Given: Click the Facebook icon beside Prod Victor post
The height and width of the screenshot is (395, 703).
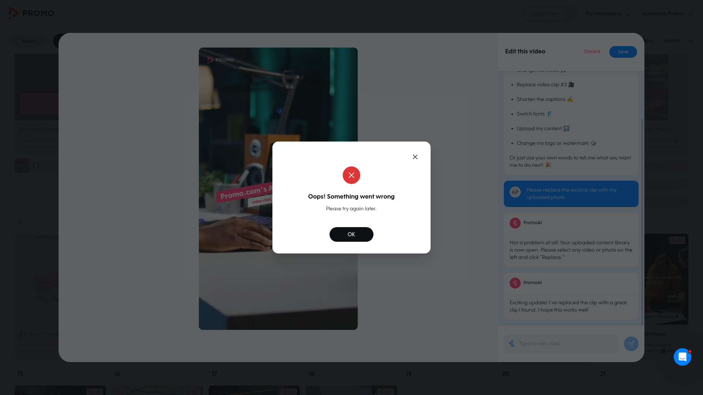Looking at the screenshot, I should pyautogui.click(x=23, y=334).
